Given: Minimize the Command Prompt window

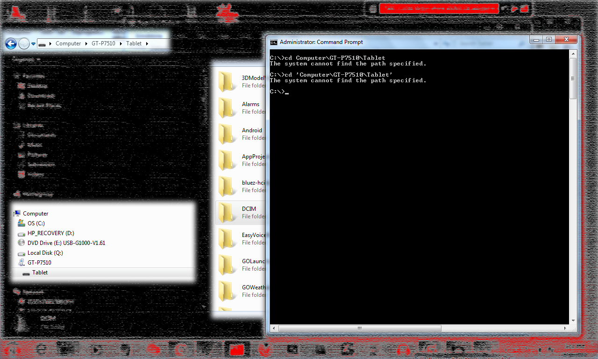Looking at the screenshot, I should click(x=536, y=40).
